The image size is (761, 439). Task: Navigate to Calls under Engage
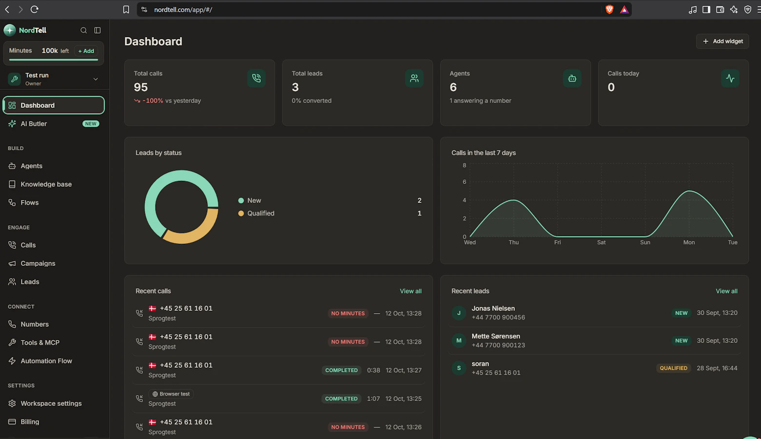point(54,245)
